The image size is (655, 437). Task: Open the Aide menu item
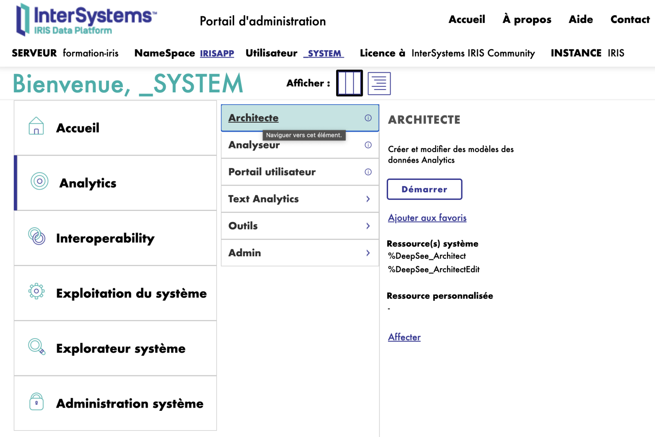(580, 20)
